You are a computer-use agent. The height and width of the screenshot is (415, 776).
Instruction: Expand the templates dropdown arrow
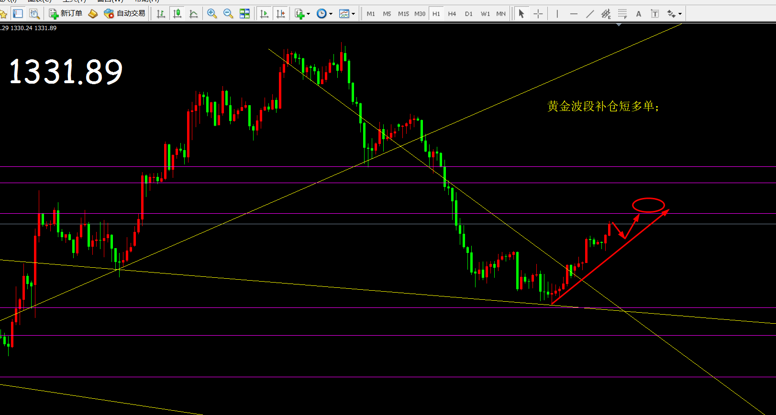pos(353,14)
